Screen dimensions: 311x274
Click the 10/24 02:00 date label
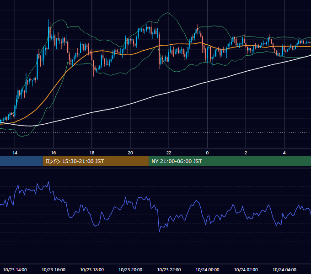246,269
